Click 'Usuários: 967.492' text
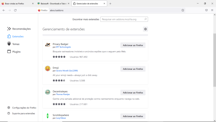The width and height of the screenshot is (216, 122). [79, 57]
